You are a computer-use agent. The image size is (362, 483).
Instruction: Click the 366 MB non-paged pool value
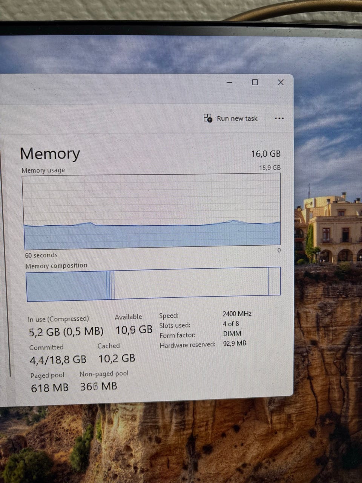point(98,386)
